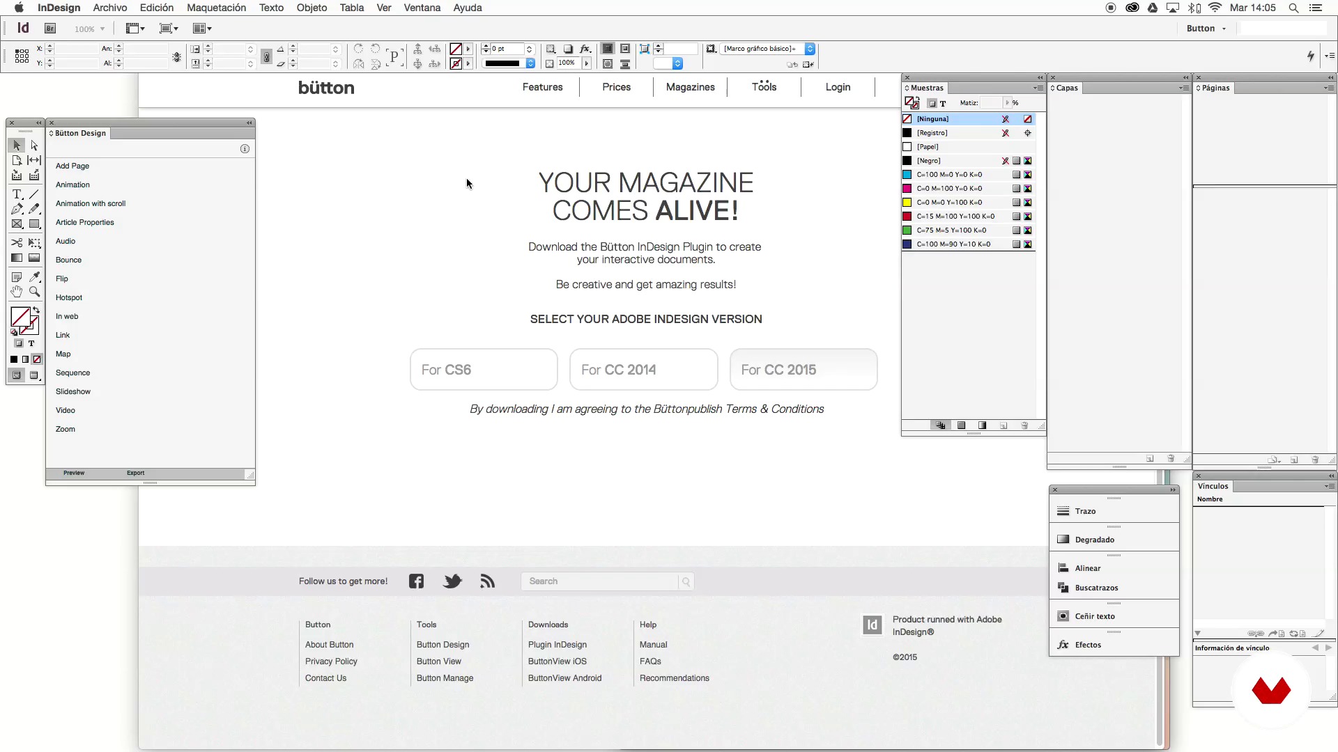
Task: Click the stroke weight 0 pt field
Action: point(507,49)
